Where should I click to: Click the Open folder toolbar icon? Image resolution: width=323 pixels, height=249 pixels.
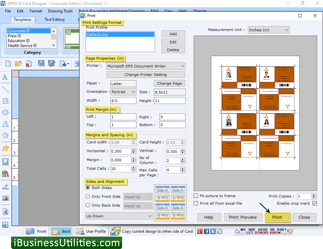(18, 64)
